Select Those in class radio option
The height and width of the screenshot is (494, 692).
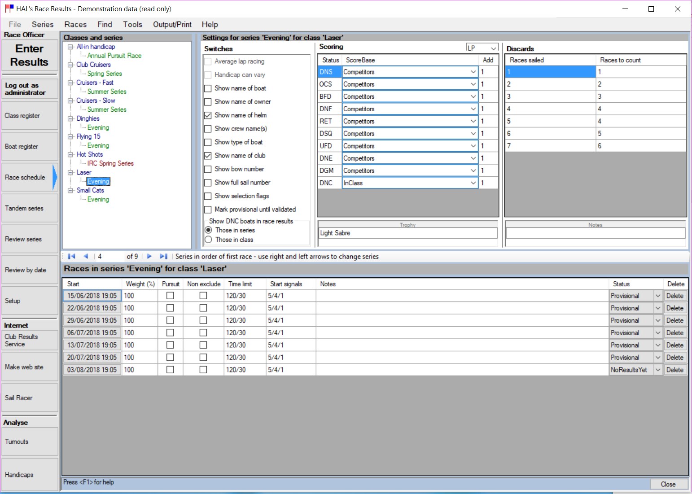point(208,240)
